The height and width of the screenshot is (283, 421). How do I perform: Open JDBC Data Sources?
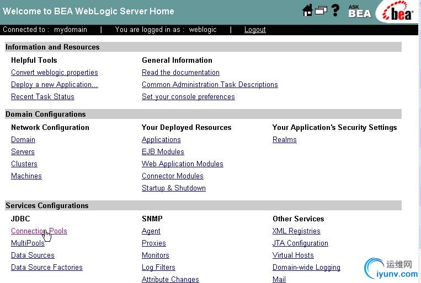[33, 255]
